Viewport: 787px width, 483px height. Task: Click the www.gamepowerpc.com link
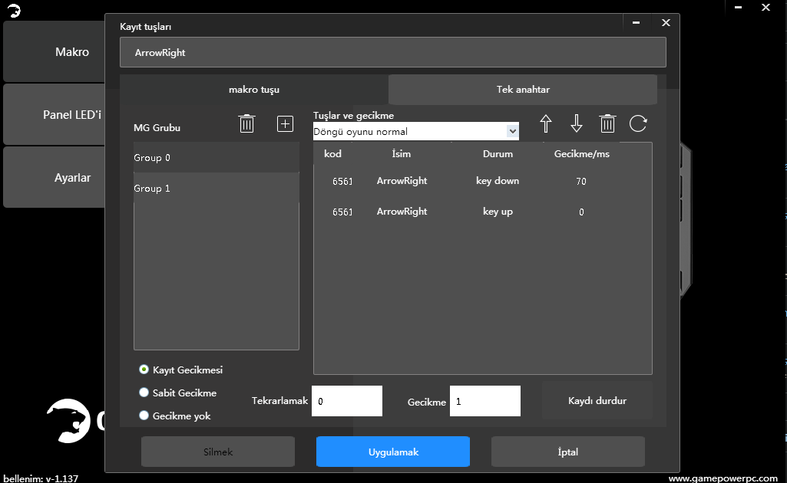pos(723,478)
